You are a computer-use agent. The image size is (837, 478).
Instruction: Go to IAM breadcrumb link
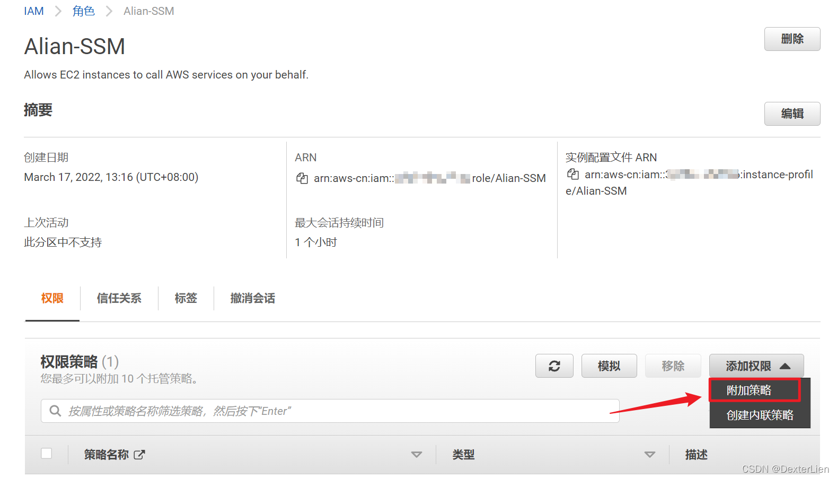pyautogui.click(x=34, y=11)
